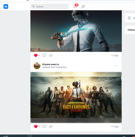Screen dimensions: 135x137
Task: Click the info icon in right panel
Action: point(129,18)
